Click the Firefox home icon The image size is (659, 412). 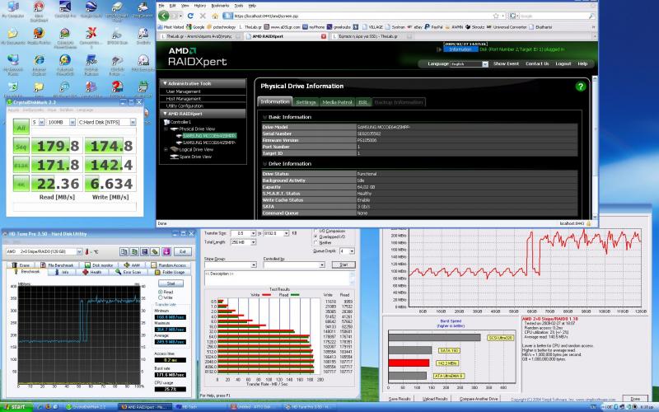215,16
